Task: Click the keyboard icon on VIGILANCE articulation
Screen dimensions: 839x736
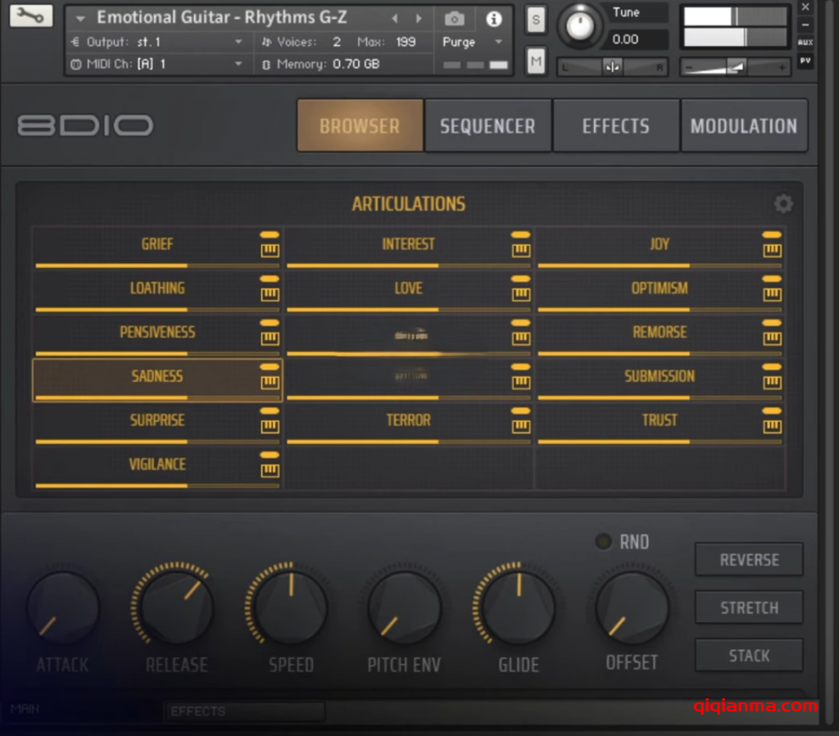Action: 270,470
